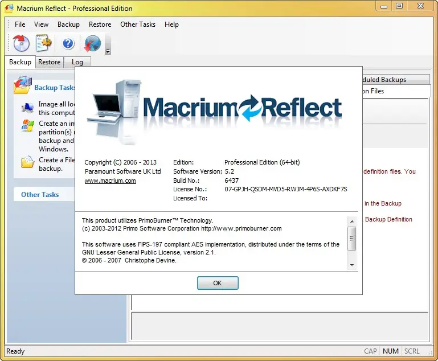Click the globe update toolbar icon
Screen dimensions: 438x361
pos(92,43)
